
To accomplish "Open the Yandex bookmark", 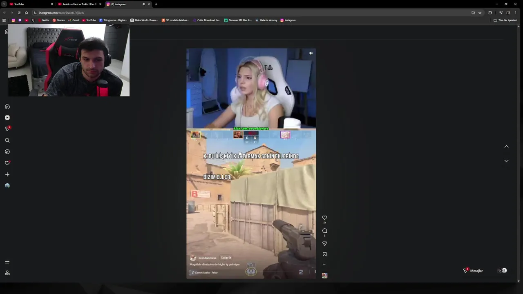I will click(59, 20).
